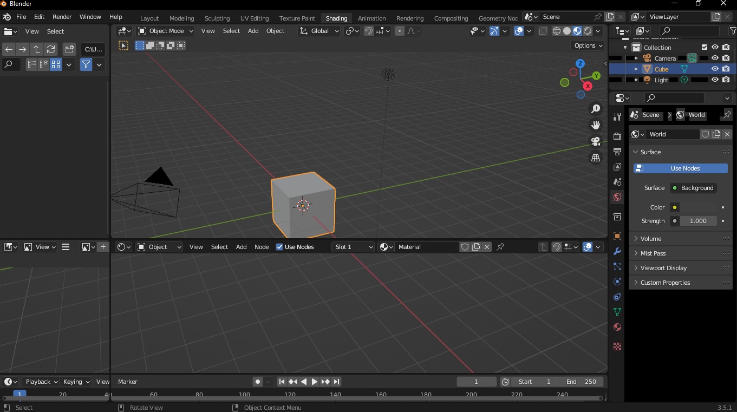Open the Texture properties tab
Image resolution: width=737 pixels, height=412 pixels.
(x=617, y=346)
